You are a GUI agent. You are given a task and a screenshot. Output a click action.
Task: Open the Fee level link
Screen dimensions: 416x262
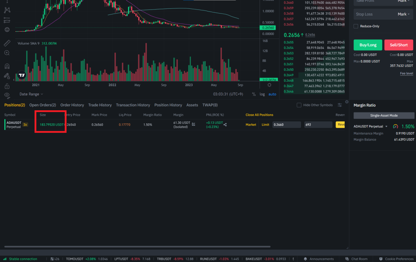(407, 74)
